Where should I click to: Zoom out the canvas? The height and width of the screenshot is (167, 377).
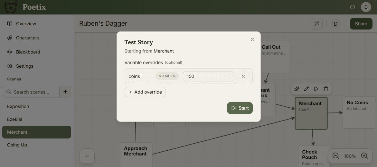[336, 156]
